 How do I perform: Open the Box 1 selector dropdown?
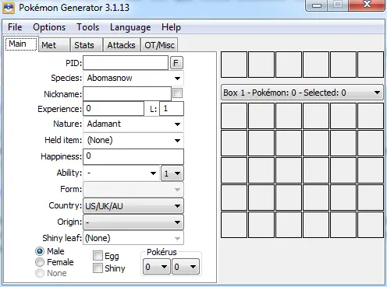point(302,93)
